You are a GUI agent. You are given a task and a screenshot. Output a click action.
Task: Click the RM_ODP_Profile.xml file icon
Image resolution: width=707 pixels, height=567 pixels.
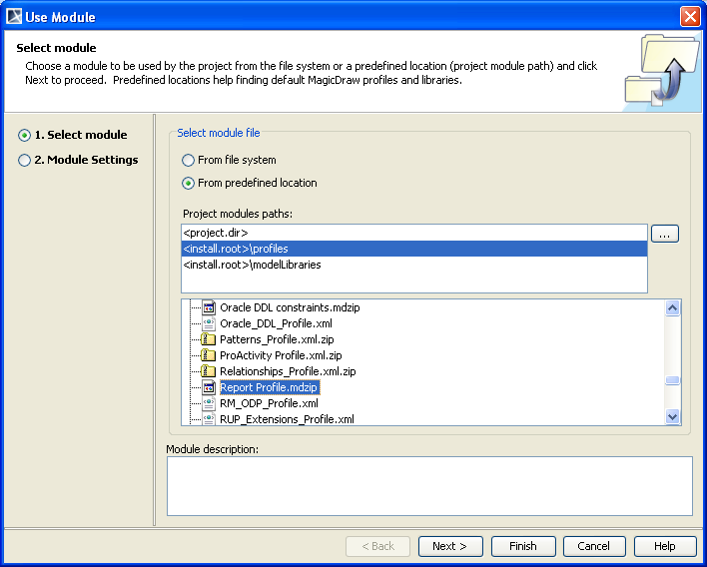click(x=209, y=403)
